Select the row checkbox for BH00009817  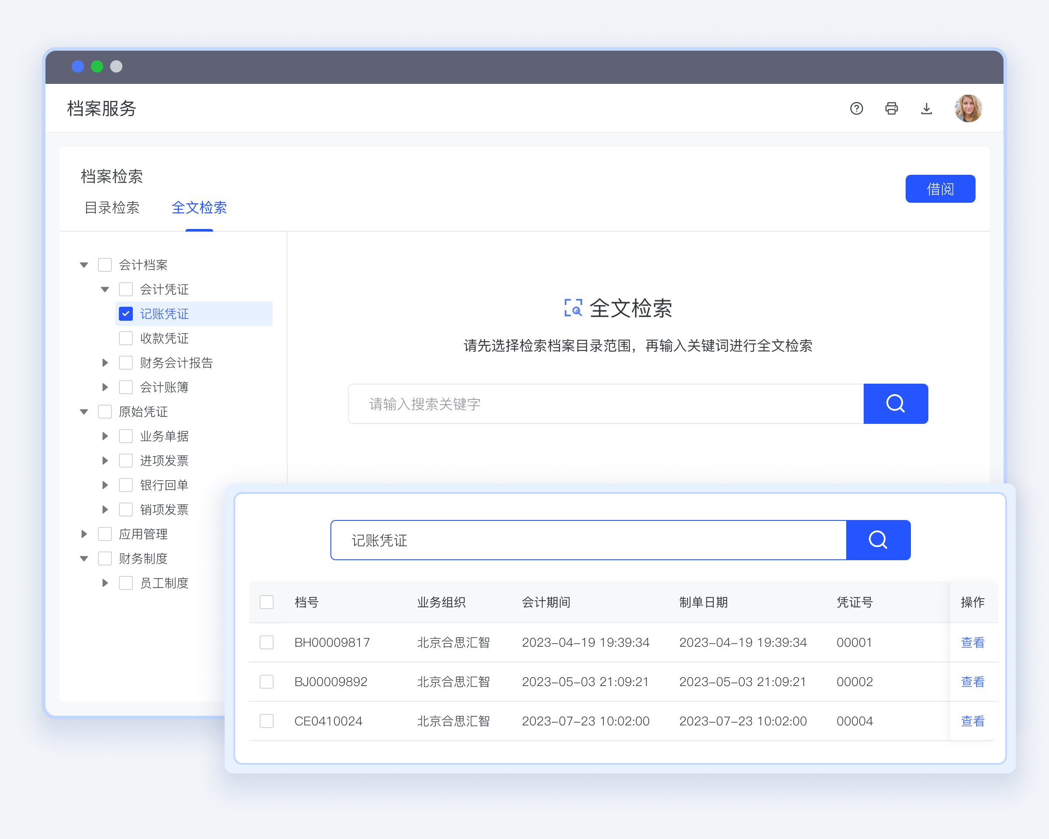(267, 642)
